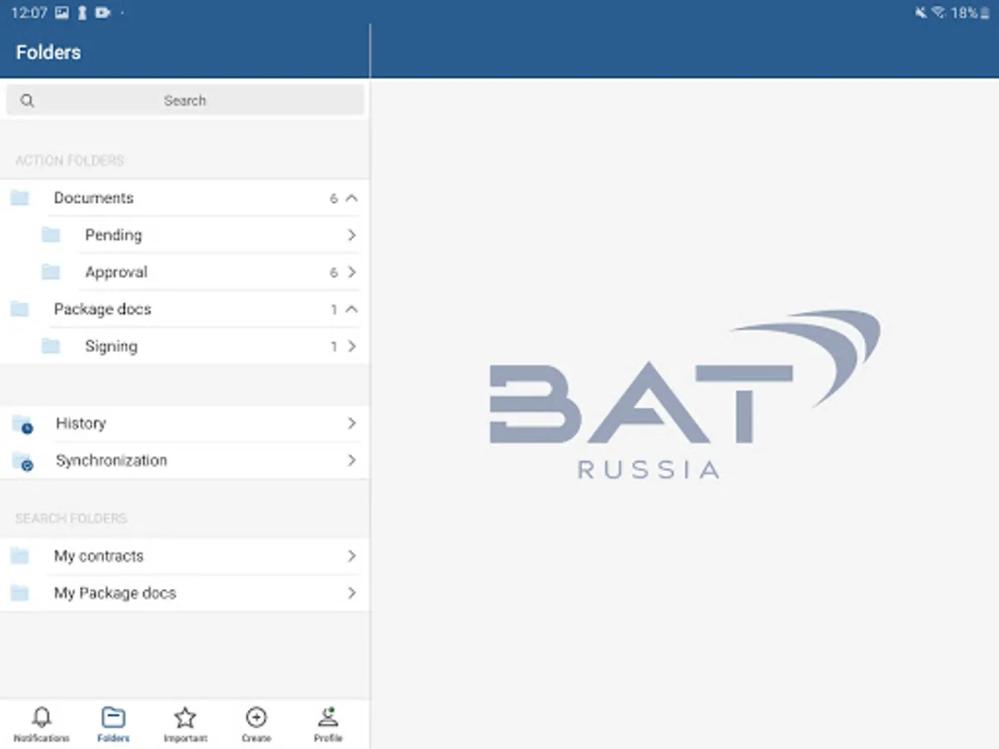Select the Package docs row label
This screenshot has width=999, height=749.
102,309
